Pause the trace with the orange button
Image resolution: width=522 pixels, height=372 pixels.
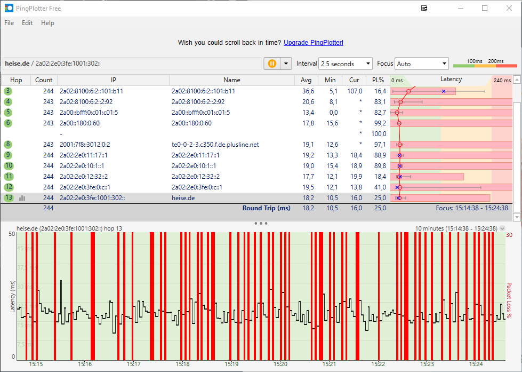272,64
